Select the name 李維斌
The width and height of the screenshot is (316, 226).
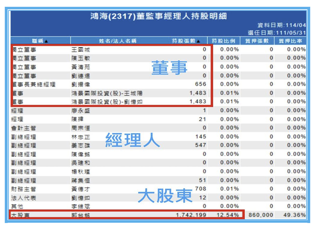click(81, 206)
